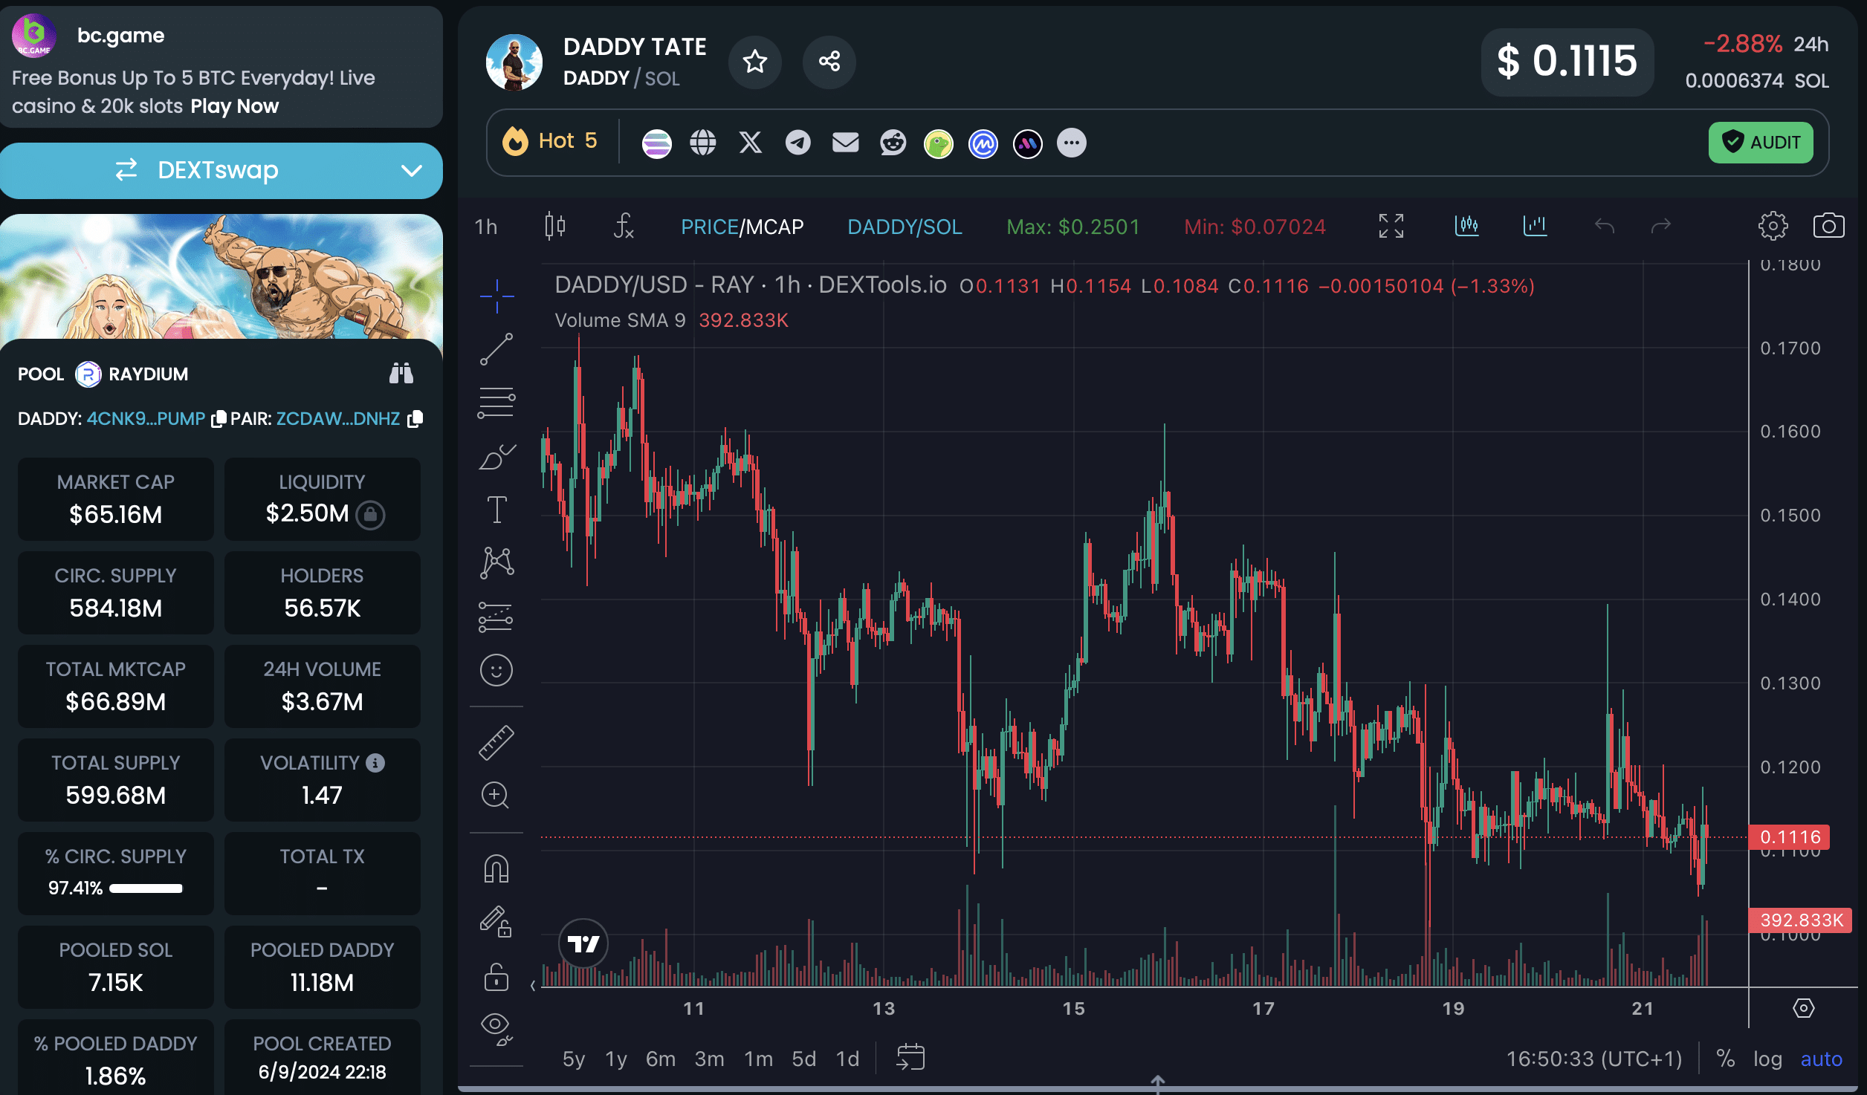Toggle stay in drawing mode

click(496, 922)
